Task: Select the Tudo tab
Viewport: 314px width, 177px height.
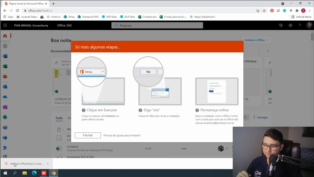Action: (x=59, y=118)
